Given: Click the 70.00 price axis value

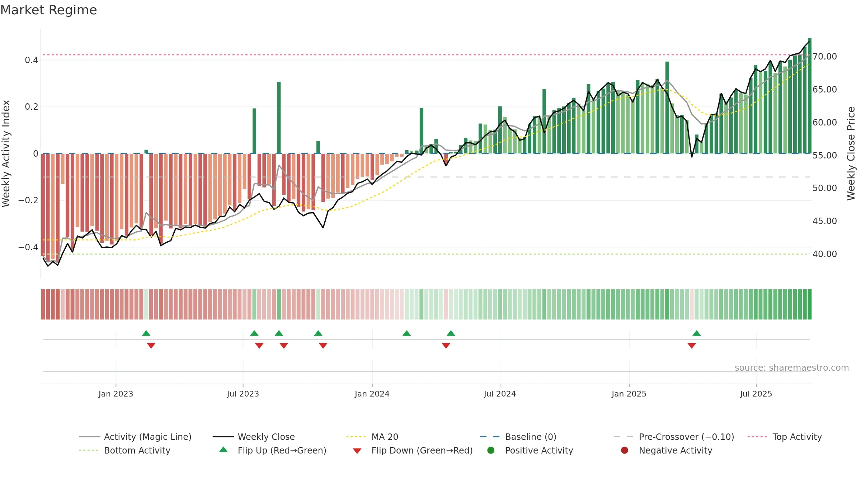Looking at the screenshot, I should (825, 57).
